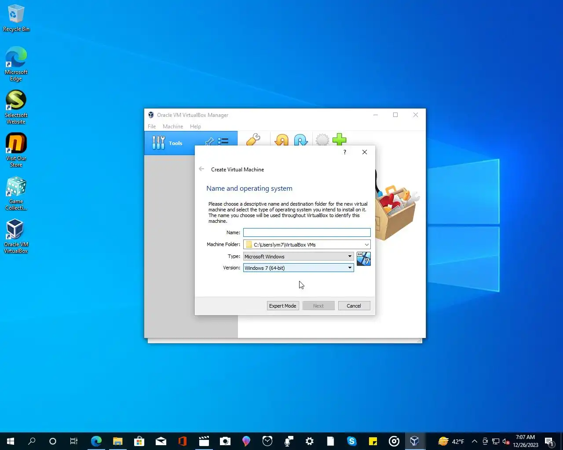Open Recycle Bin desktop icon
This screenshot has height=450, width=563.
pyautogui.click(x=16, y=18)
